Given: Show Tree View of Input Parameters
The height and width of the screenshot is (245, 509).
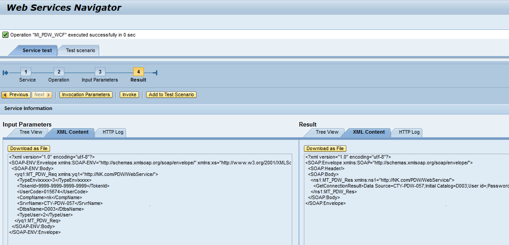Looking at the screenshot, I should [x=30, y=132].
